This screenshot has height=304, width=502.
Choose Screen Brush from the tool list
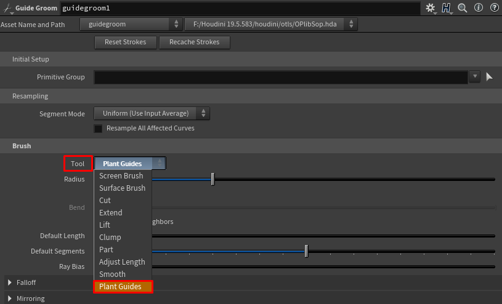point(121,176)
